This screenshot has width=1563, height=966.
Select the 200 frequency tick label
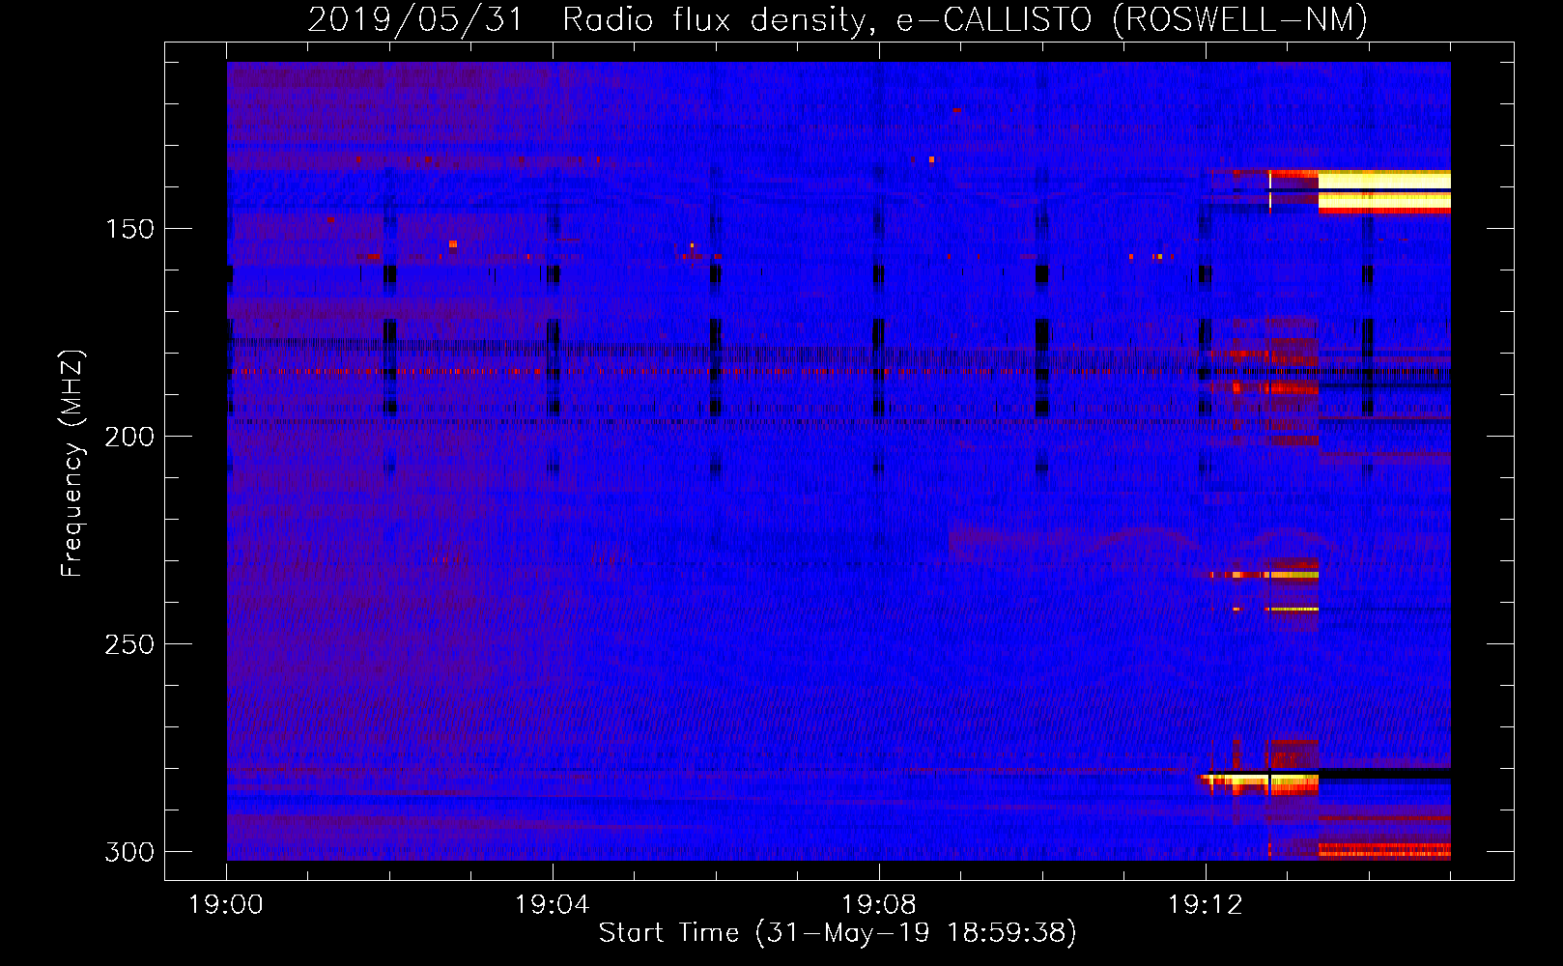point(129,437)
